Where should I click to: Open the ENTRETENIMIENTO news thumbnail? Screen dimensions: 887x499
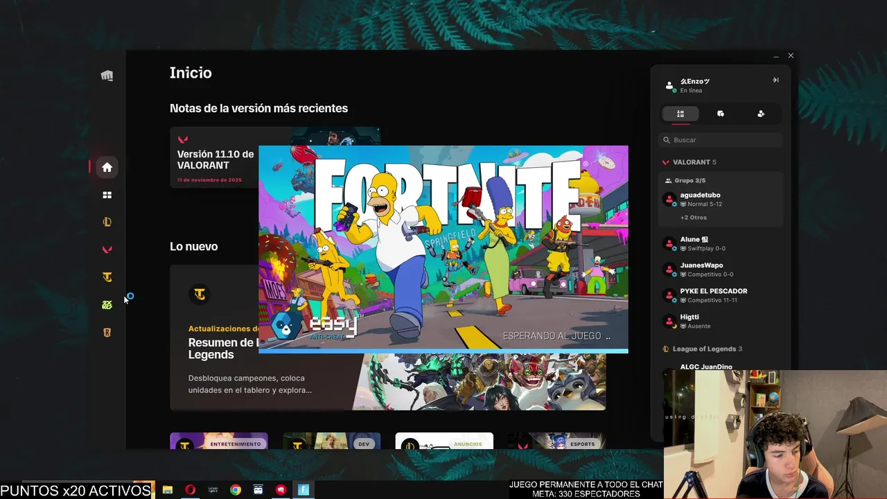click(x=219, y=441)
